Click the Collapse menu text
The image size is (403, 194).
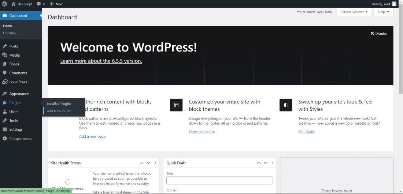tap(21, 138)
